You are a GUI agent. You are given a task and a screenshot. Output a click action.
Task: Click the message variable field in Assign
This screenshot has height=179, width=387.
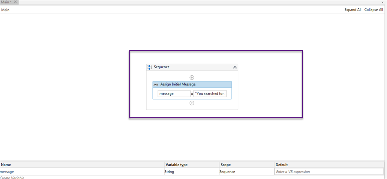[x=174, y=94]
